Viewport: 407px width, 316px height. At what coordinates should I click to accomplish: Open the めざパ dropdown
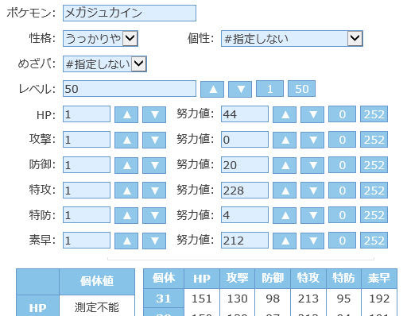[105, 64]
